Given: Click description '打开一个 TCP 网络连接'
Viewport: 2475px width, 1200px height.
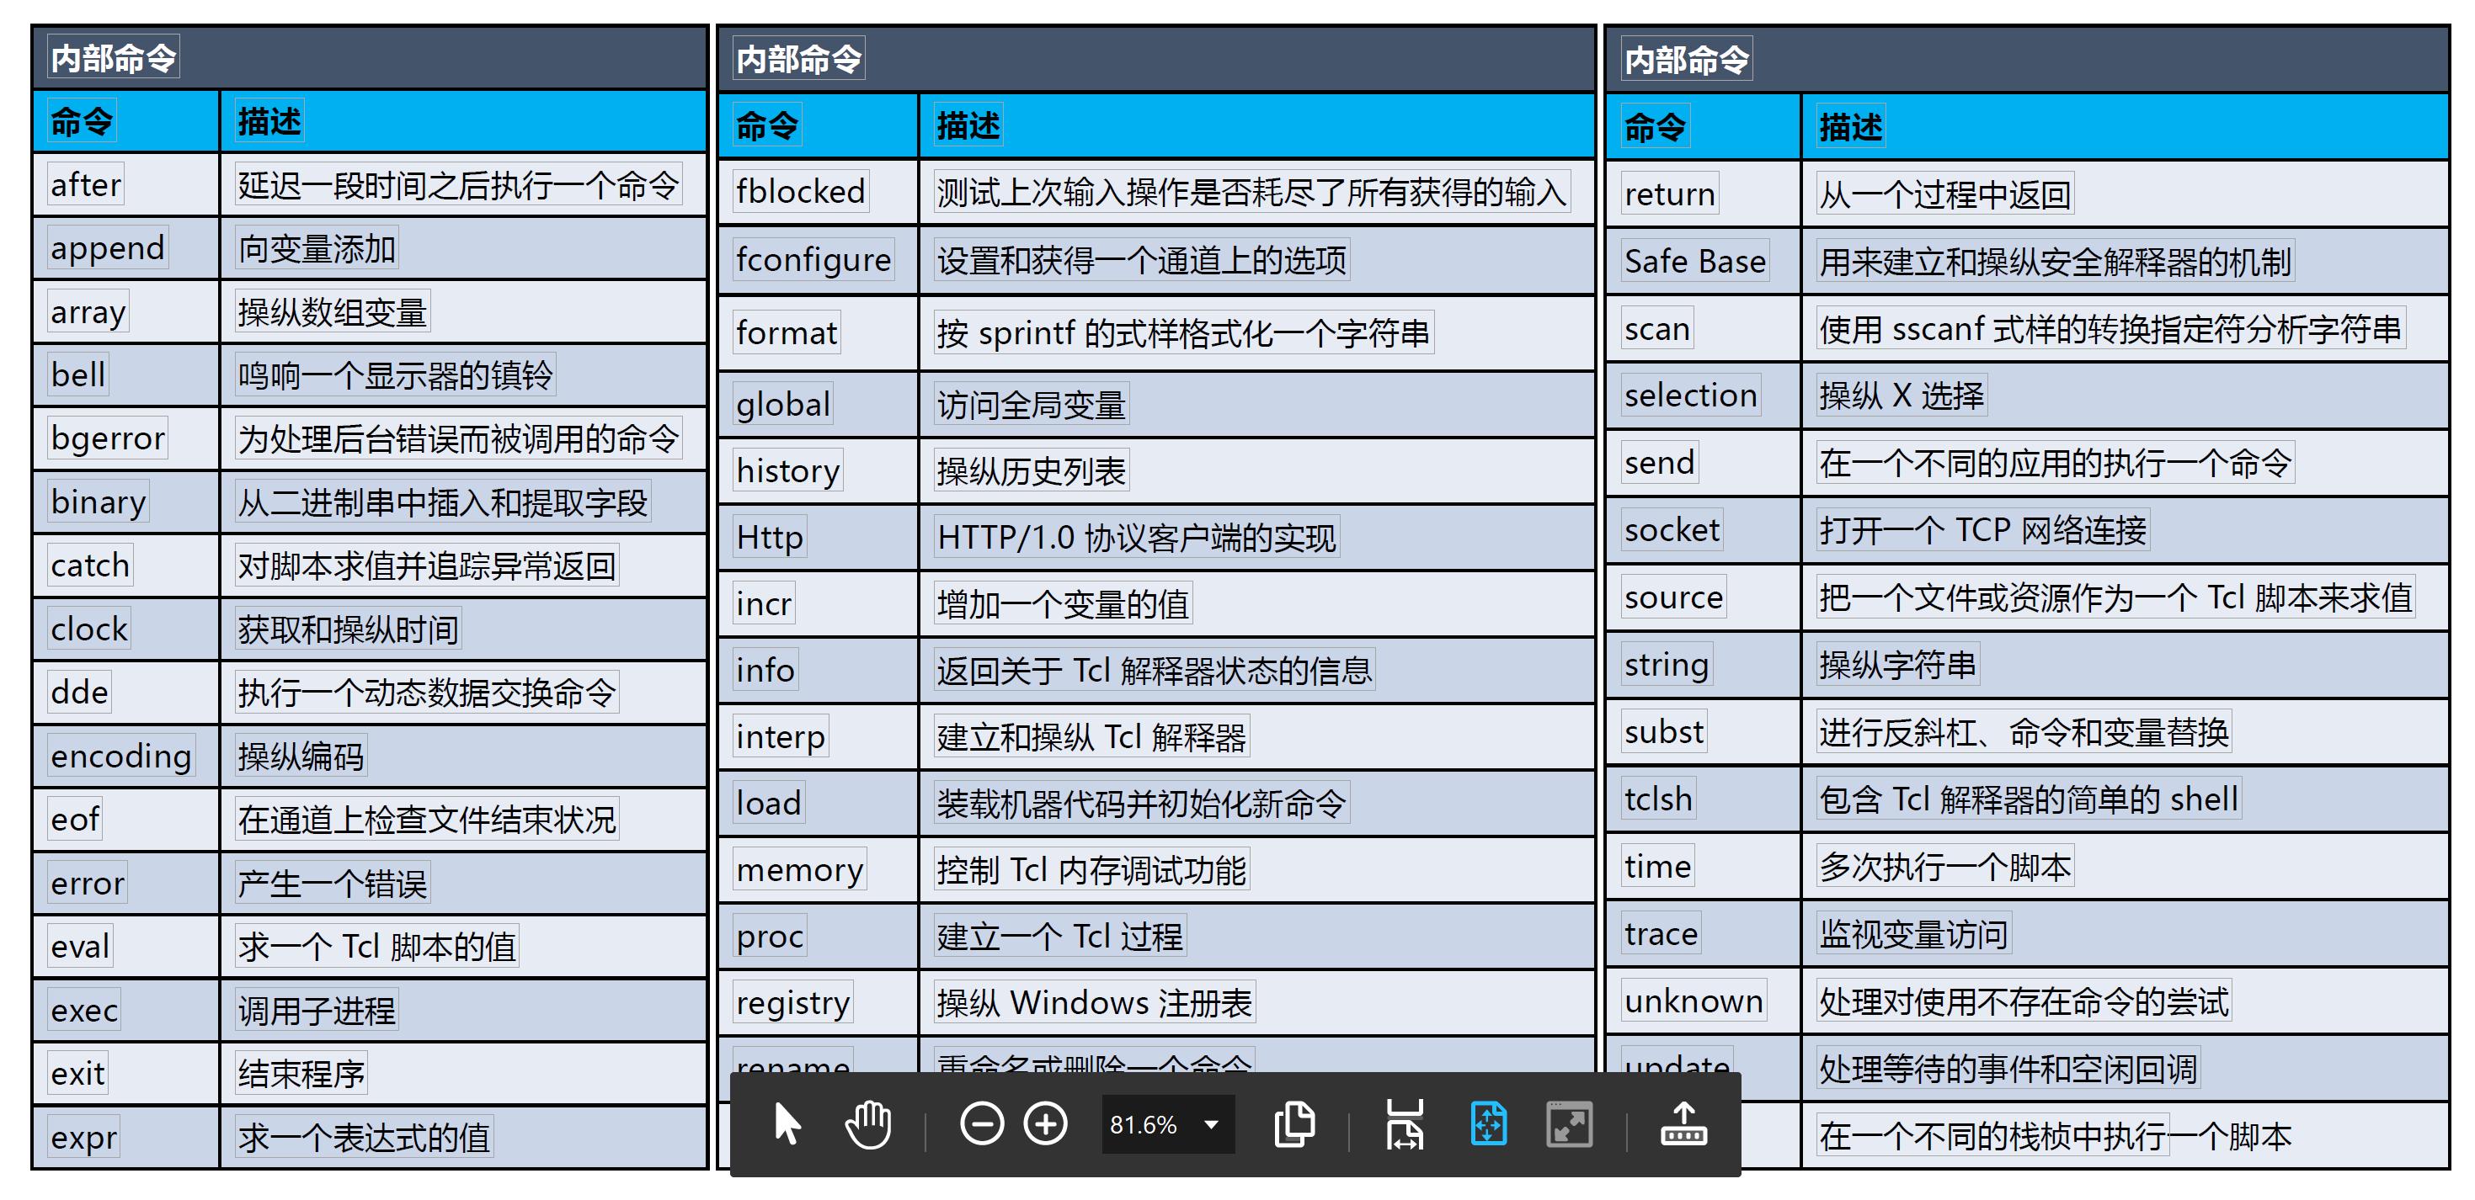Looking at the screenshot, I should pyautogui.click(x=1982, y=530).
